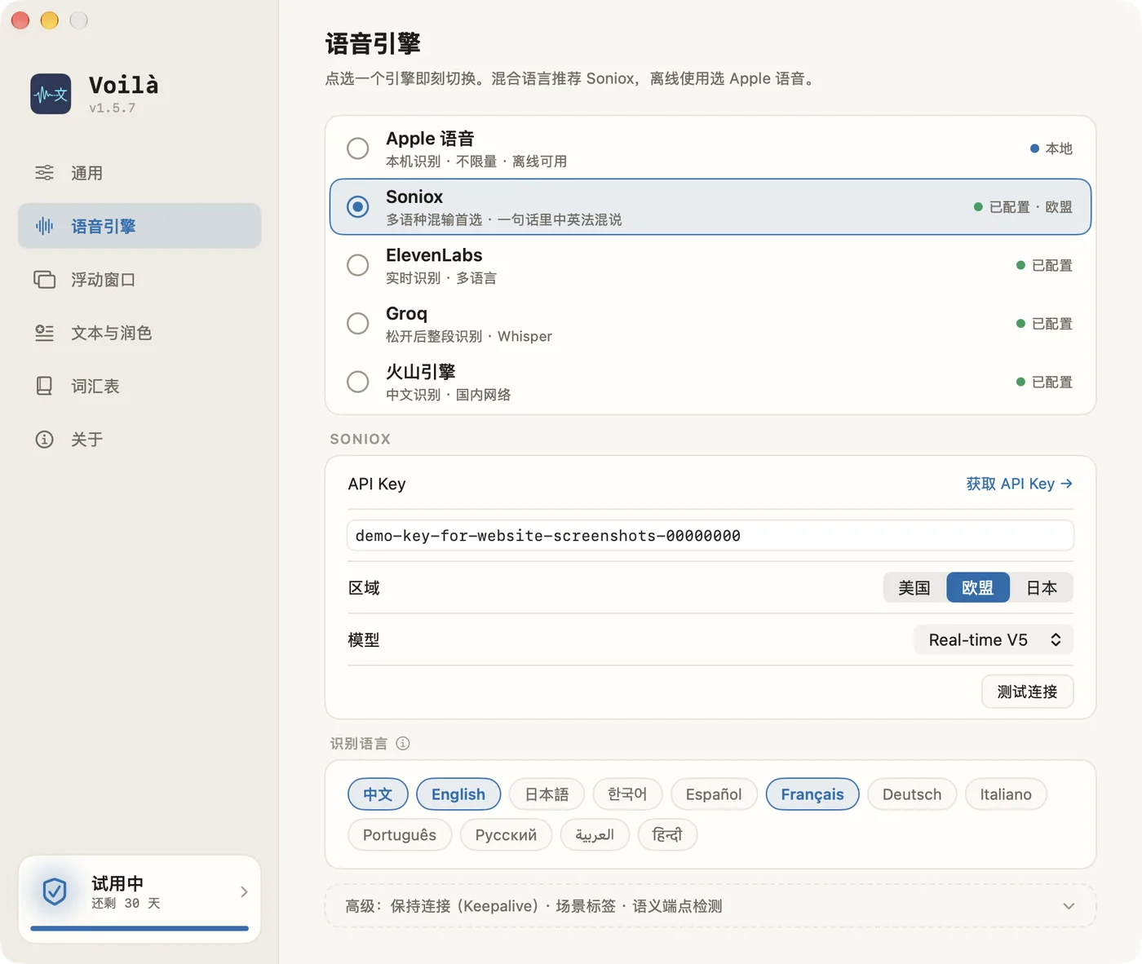Click the API Key input field
Viewport: 1142px width, 964px height.
pyautogui.click(x=710, y=536)
